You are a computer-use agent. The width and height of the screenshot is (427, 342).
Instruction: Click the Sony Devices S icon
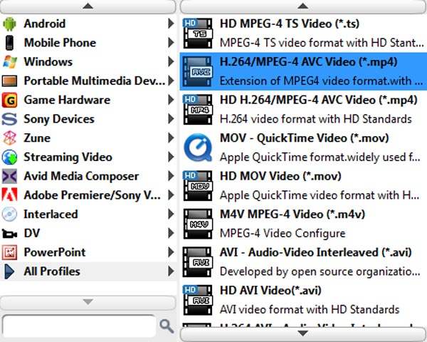coord(9,119)
